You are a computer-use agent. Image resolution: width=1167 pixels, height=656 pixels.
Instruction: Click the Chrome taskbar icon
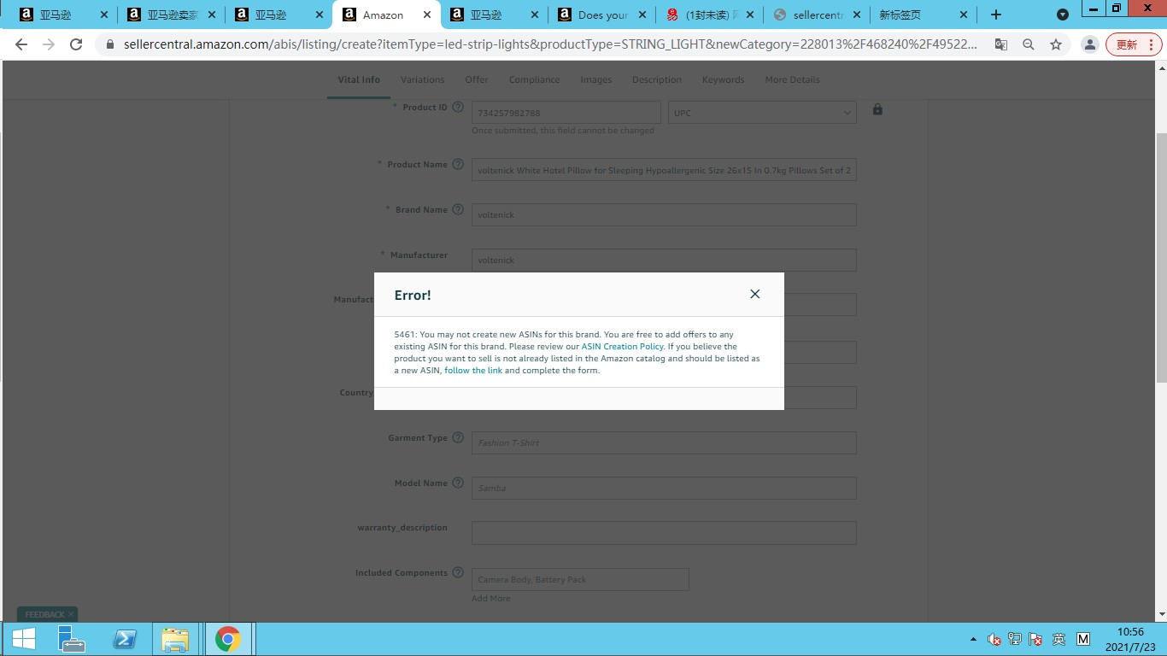(x=227, y=639)
